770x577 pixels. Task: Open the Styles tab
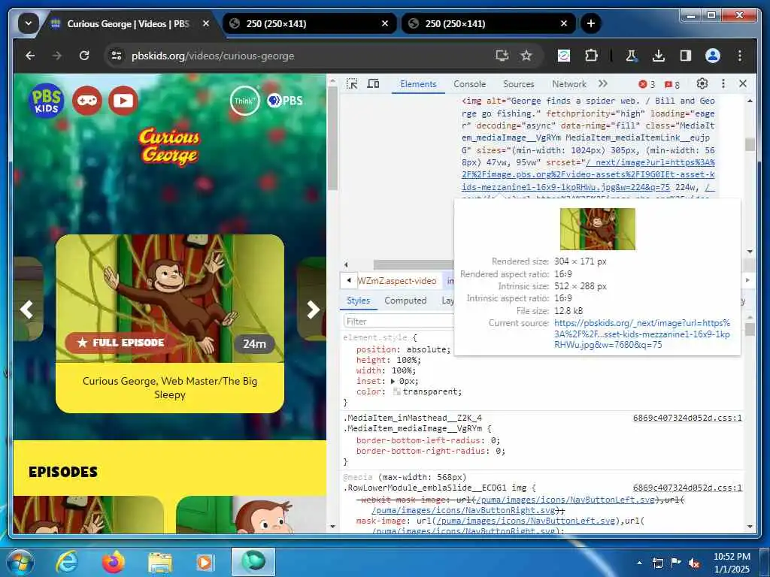point(359,301)
